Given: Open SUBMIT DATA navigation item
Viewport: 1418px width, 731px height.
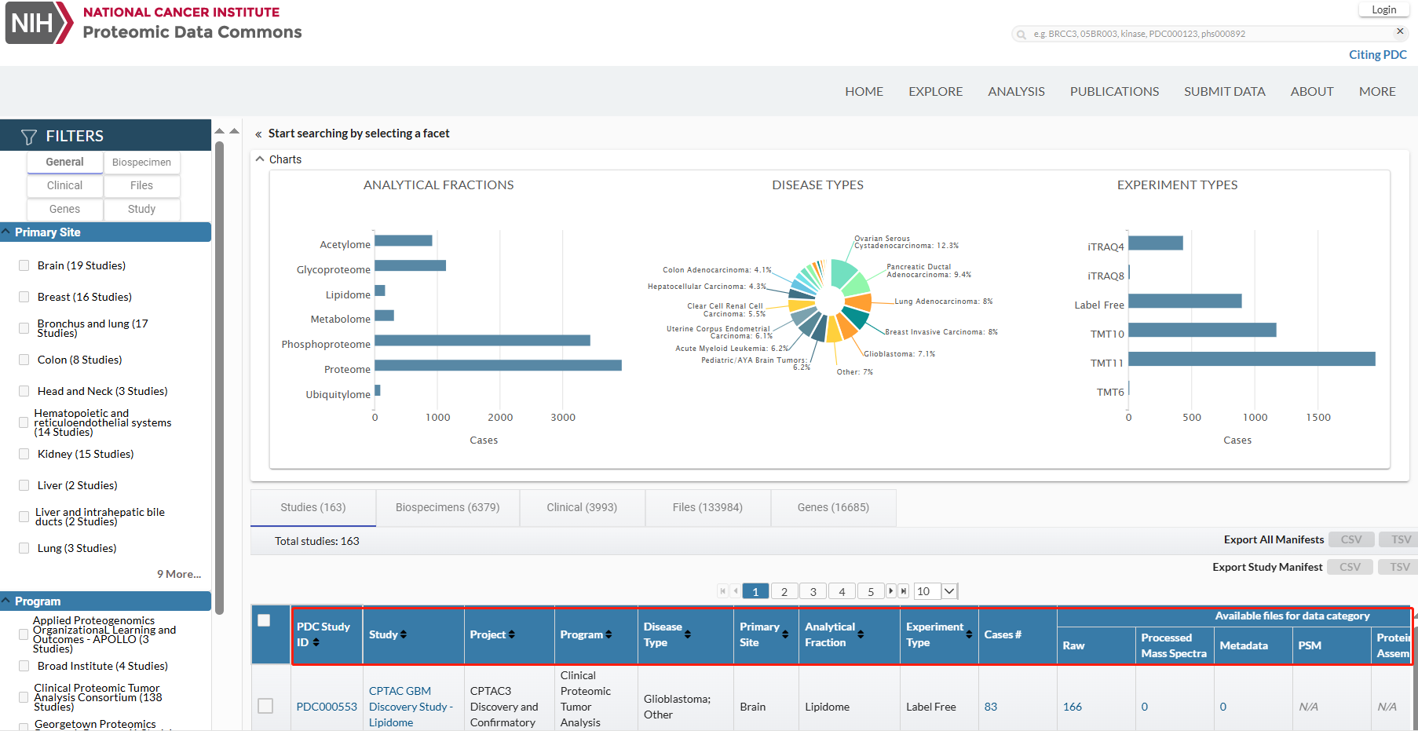Looking at the screenshot, I should pyautogui.click(x=1224, y=92).
